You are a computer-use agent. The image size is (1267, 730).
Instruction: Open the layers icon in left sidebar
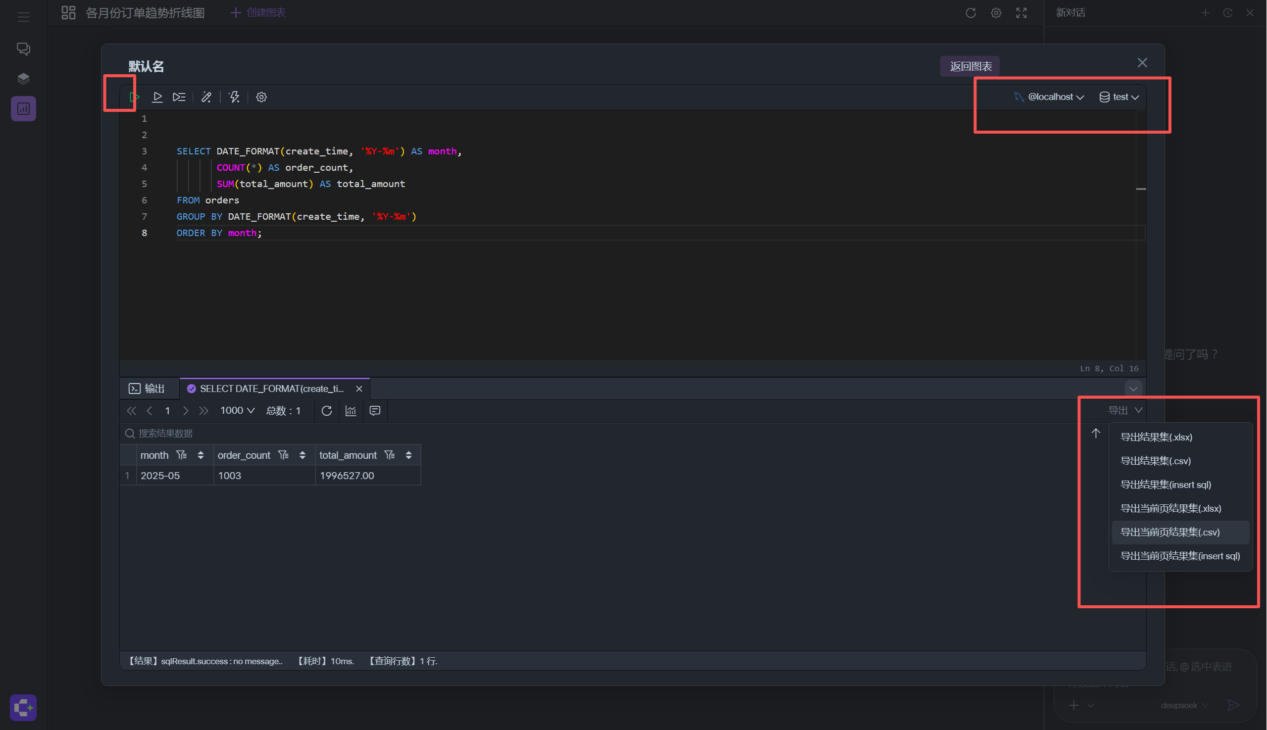[23, 78]
